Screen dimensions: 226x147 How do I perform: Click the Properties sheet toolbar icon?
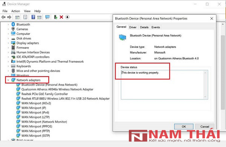[25, 17]
